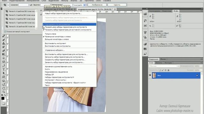The image size is (204, 114).
Task: Select the Custom Shape tool
Action: pyautogui.click(x=4, y=77)
